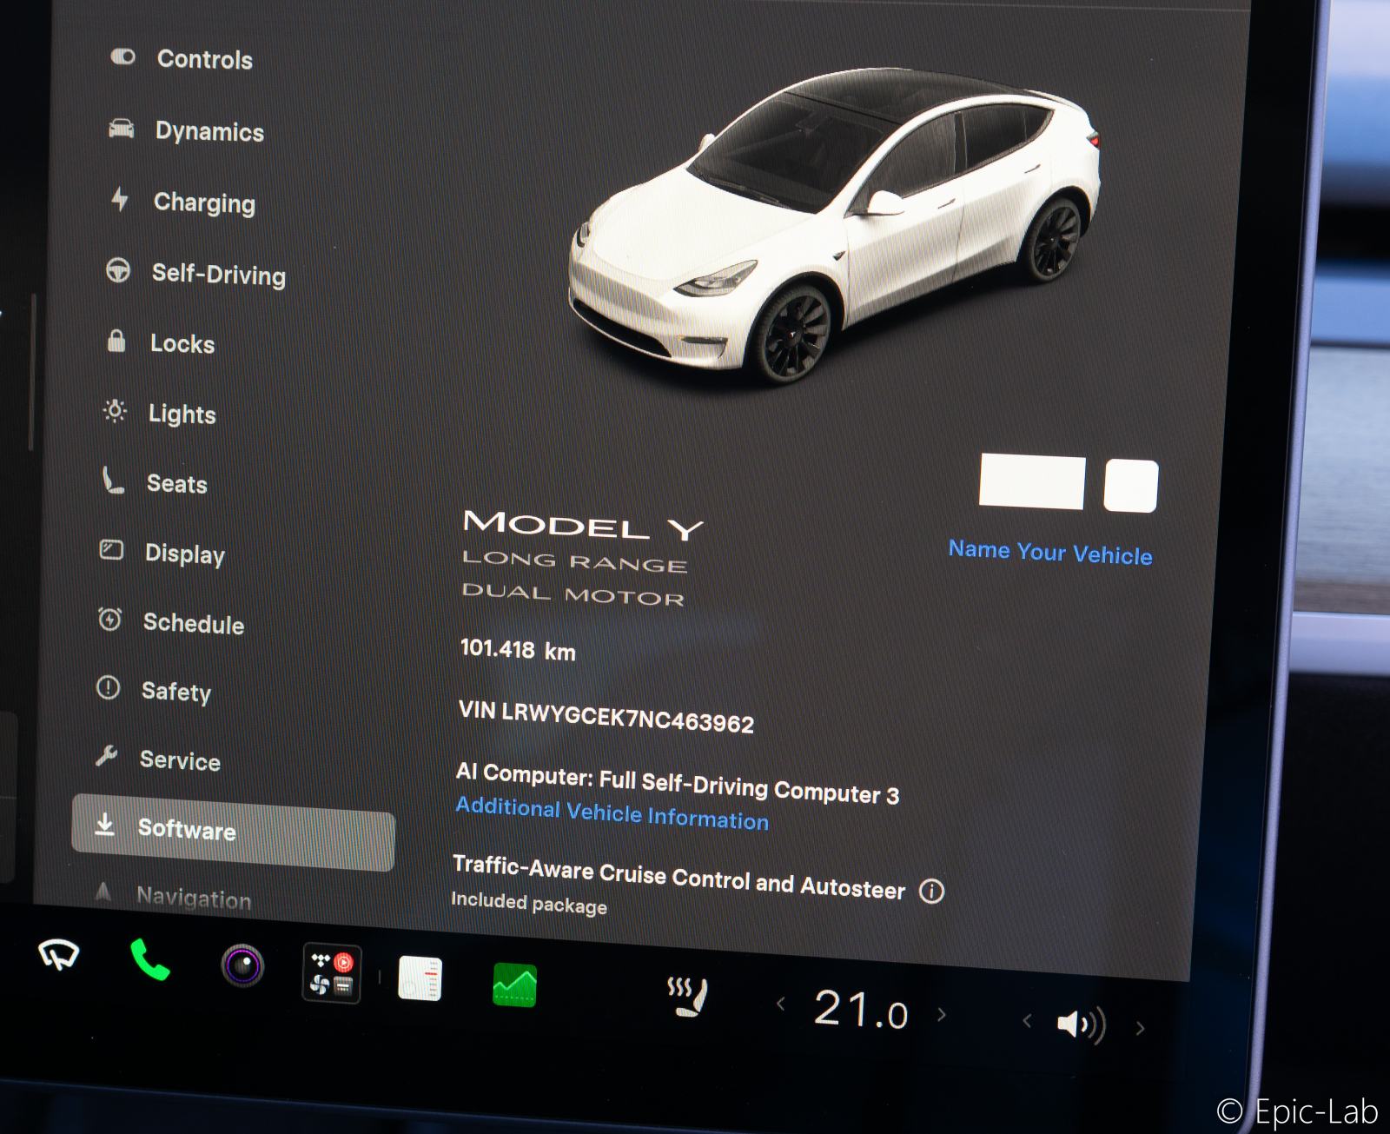1390x1134 pixels.
Task: Open Navigation settings
Action: pyautogui.click(x=194, y=898)
